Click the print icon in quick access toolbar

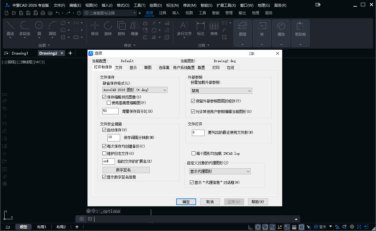tap(43, 13)
